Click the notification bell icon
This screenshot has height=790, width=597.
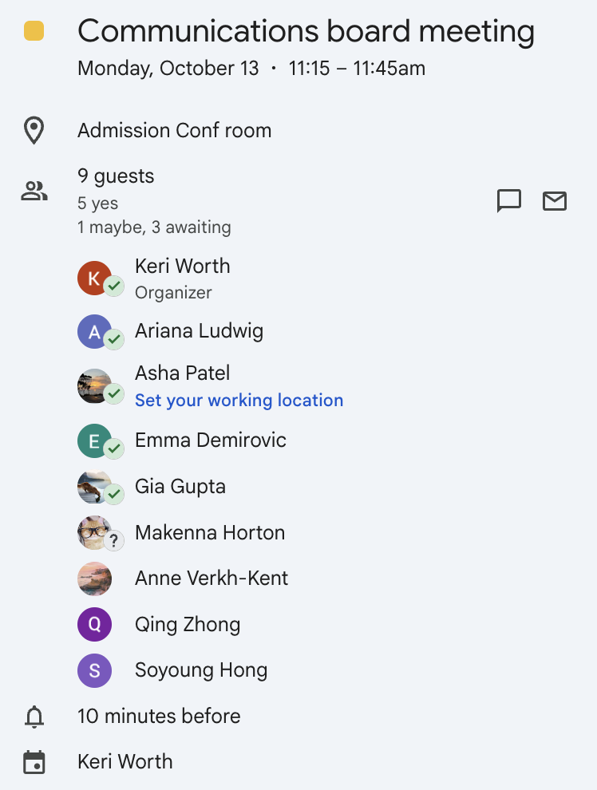pyautogui.click(x=34, y=717)
